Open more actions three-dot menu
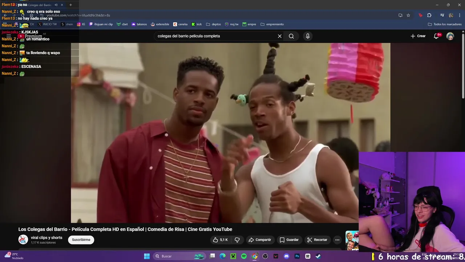 (x=337, y=240)
